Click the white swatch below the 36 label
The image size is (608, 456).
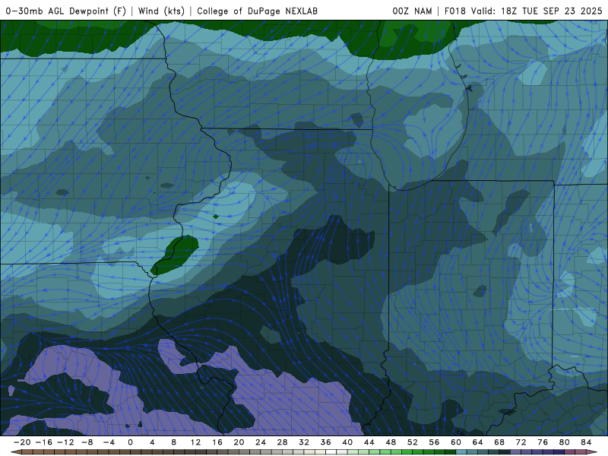click(x=331, y=452)
